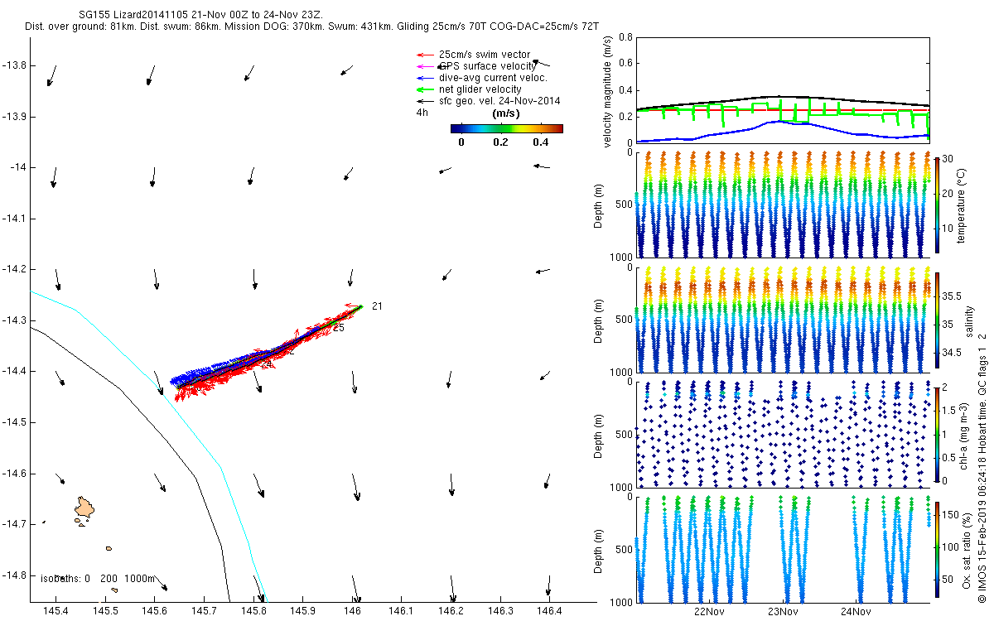Screen dimensions: 994x621
Task: Click the '-14.6' latitude tick label
Action: [x=16, y=474]
